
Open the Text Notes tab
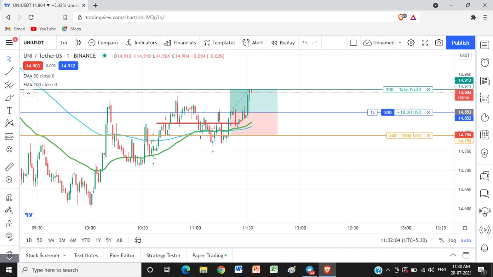(x=86, y=255)
